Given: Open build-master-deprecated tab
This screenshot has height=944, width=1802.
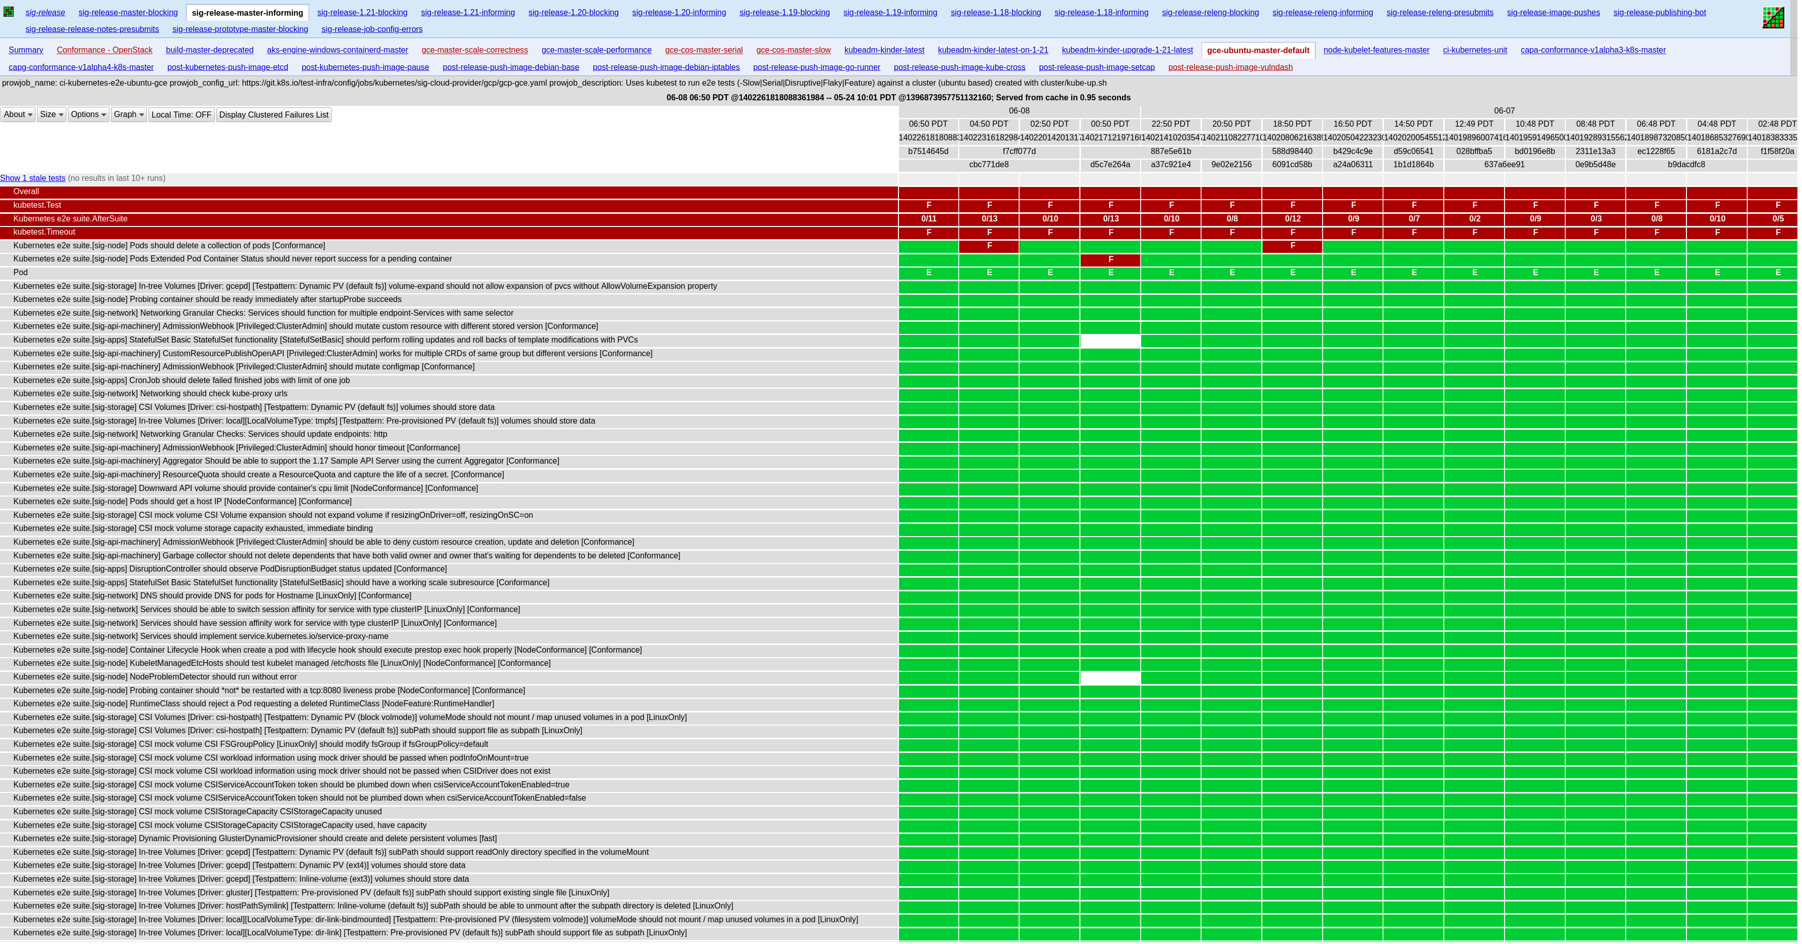Looking at the screenshot, I should point(209,50).
